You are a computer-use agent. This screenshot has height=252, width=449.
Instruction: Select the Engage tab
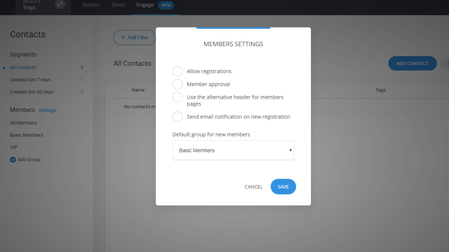click(145, 5)
